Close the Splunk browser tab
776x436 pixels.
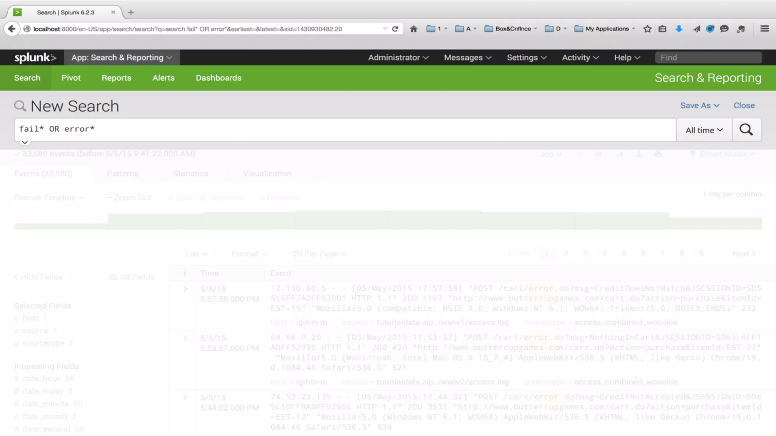[113, 12]
